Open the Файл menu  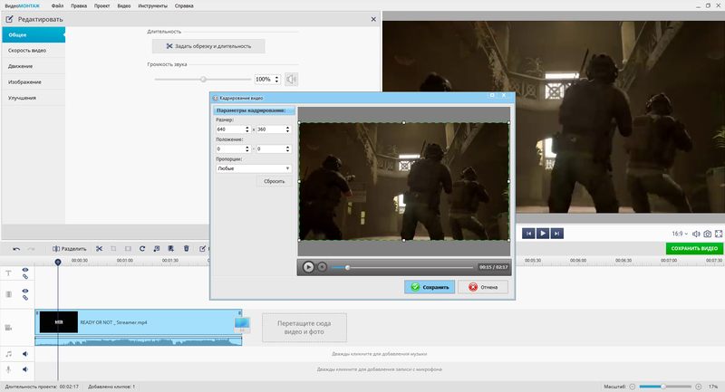(x=57, y=6)
